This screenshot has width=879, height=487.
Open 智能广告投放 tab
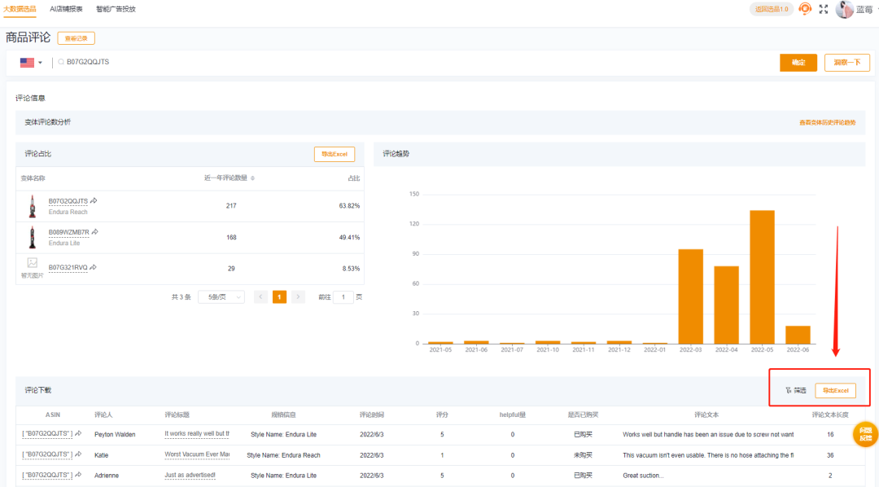tap(116, 9)
